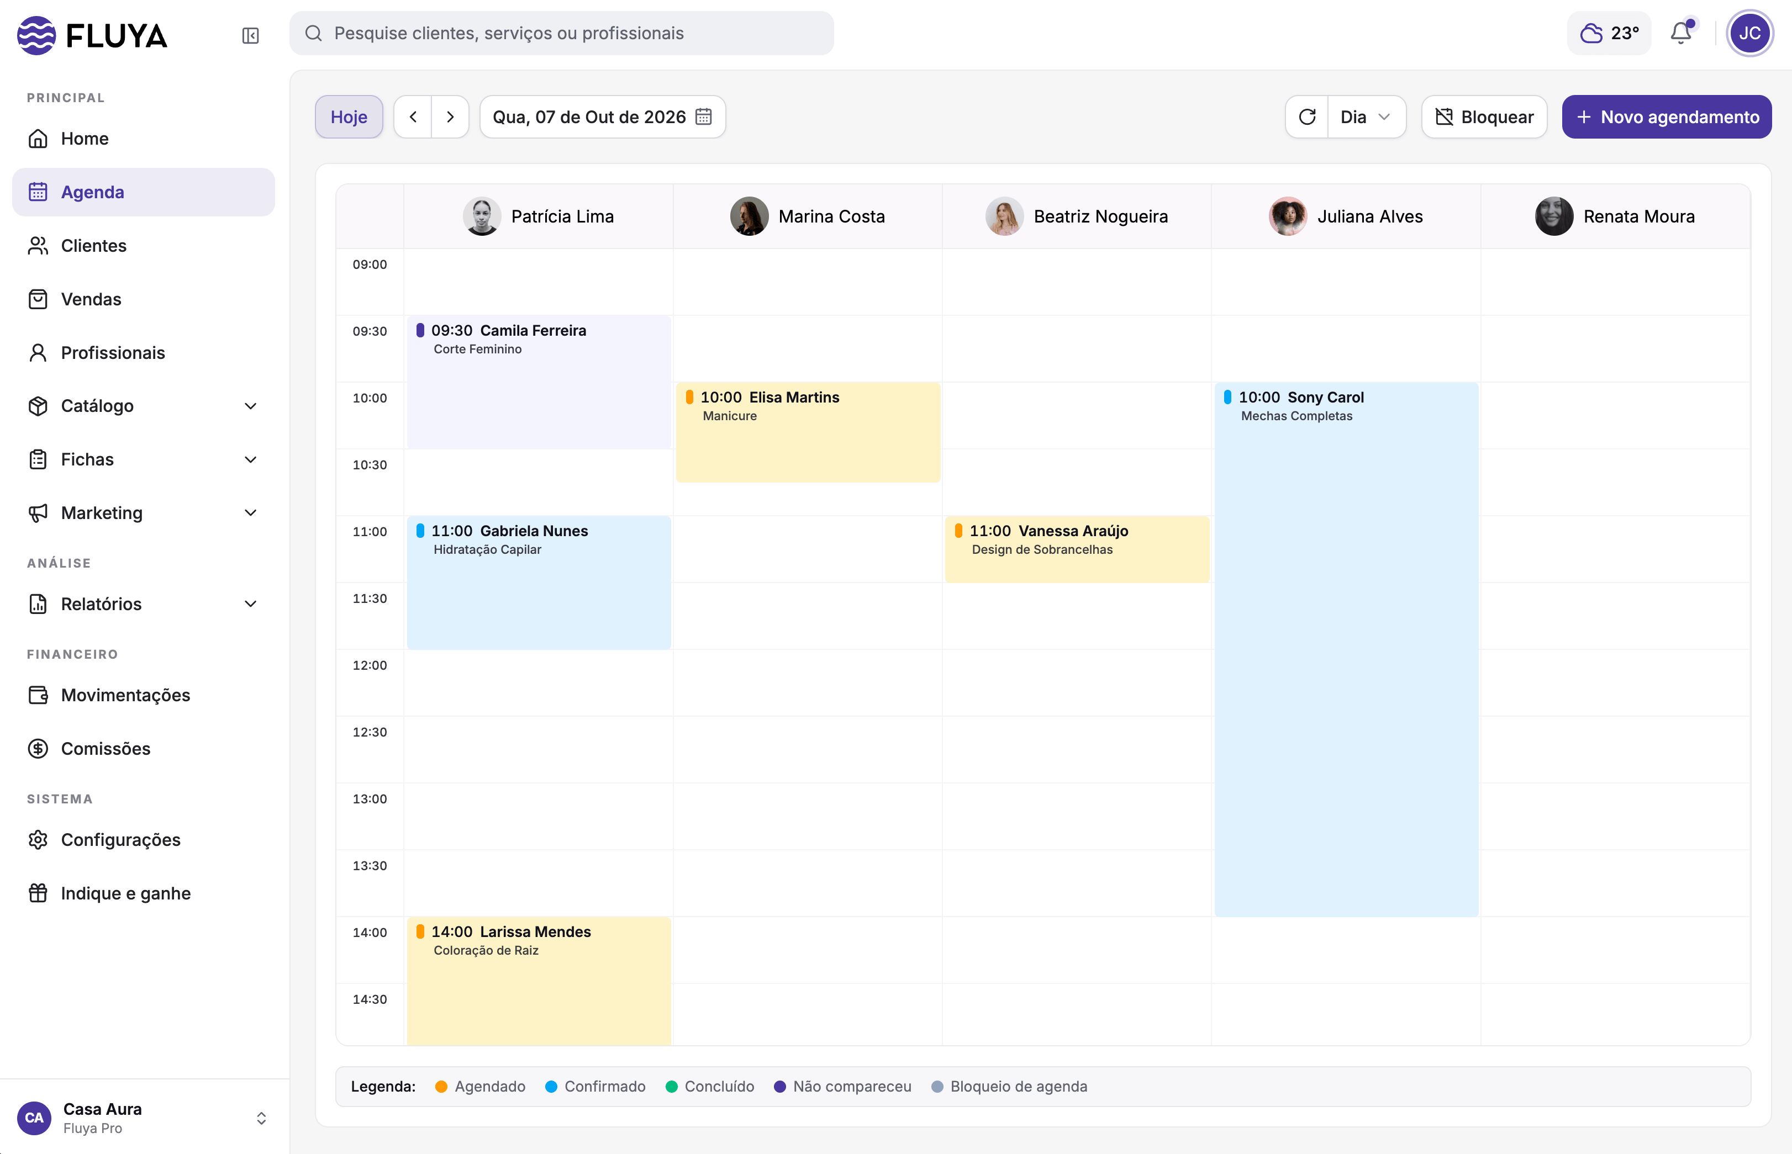Open Sony Carol Mechas Completas appointment
Image resolution: width=1792 pixels, height=1154 pixels.
coord(1346,650)
